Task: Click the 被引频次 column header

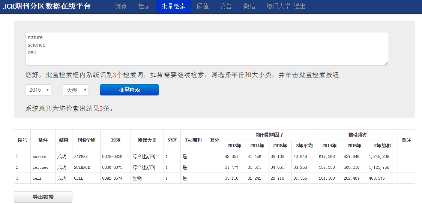Action: pyautogui.click(x=357, y=135)
